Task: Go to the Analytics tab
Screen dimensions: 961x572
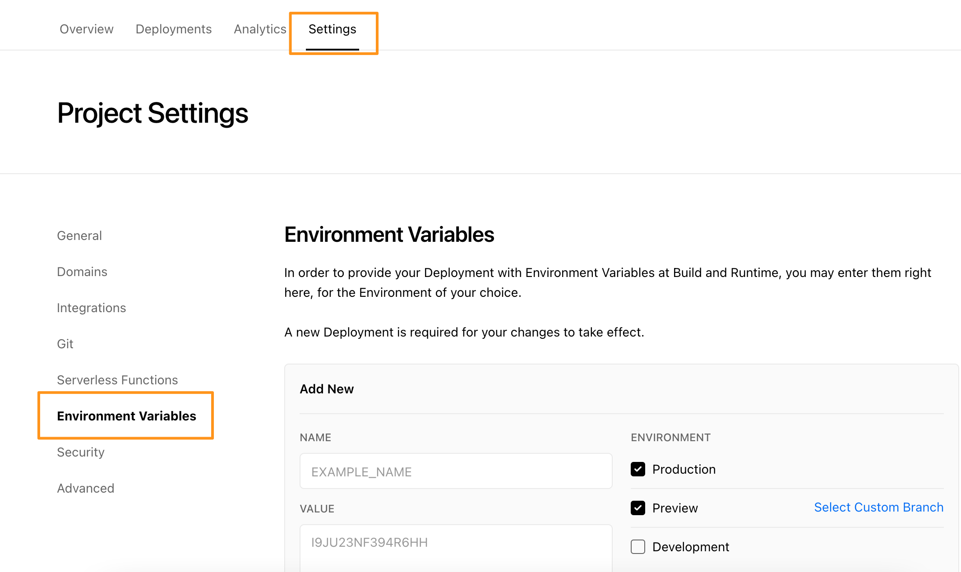Action: (260, 29)
